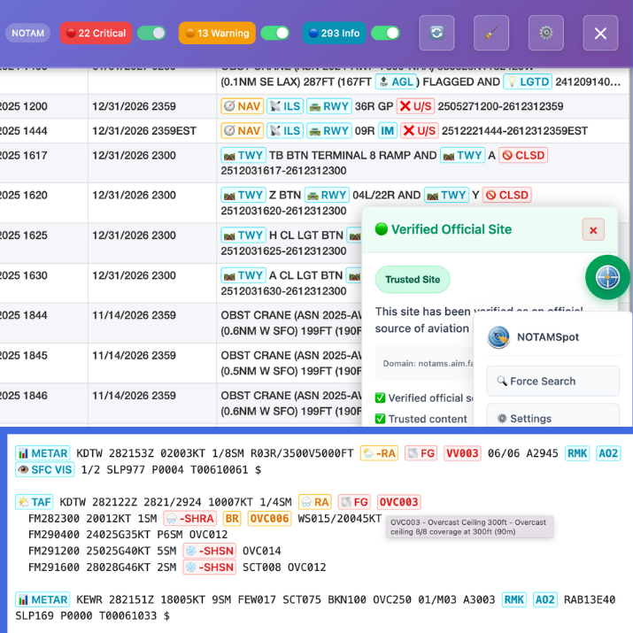Click the -RA tag in KDTW METAR
The height and width of the screenshot is (633, 633).
[x=379, y=453]
